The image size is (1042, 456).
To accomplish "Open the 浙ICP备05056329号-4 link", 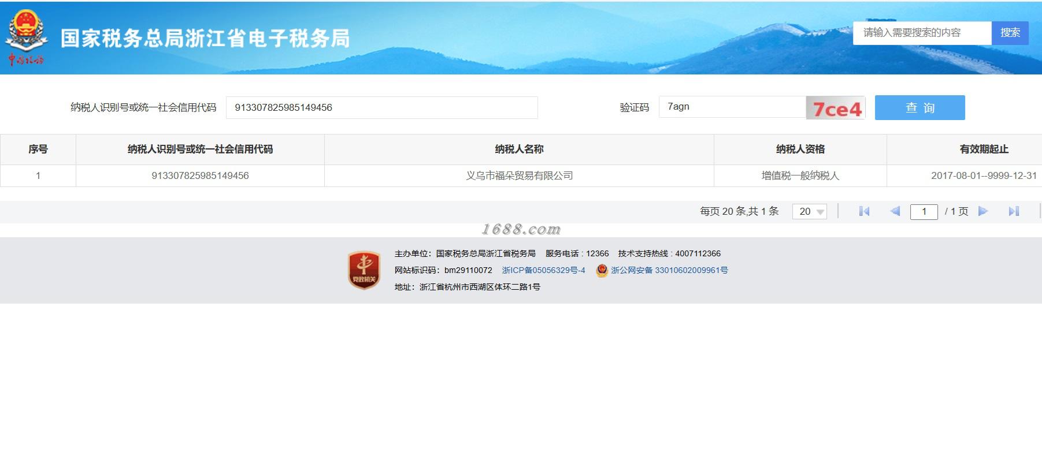I will pyautogui.click(x=543, y=270).
